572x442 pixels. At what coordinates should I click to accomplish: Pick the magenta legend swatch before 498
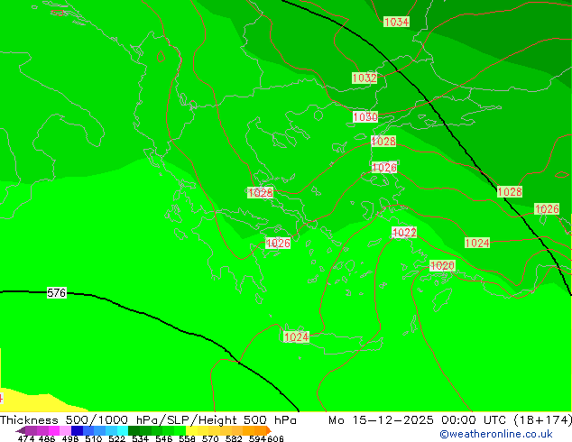pyautogui.click(x=54, y=430)
